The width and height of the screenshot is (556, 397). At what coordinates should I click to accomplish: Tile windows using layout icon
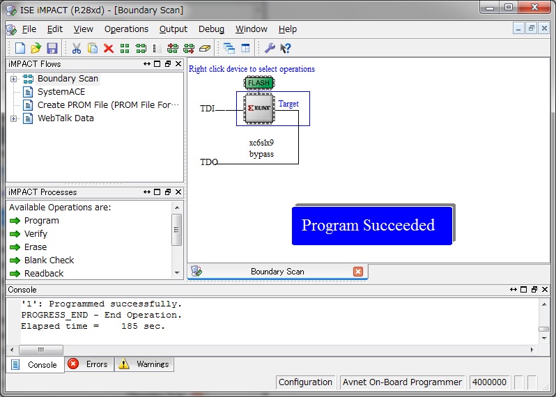click(245, 48)
